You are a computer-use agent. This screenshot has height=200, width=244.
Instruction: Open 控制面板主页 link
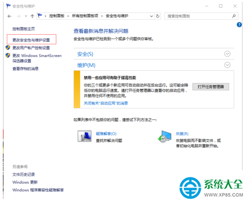pyautogui.click(x=24, y=29)
